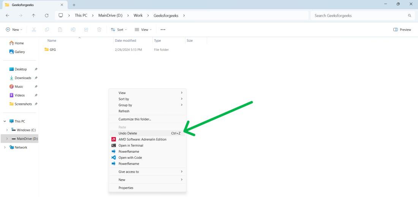Toggle the Preview pane button
Screen dimensions: 418x197
[x=402, y=30]
